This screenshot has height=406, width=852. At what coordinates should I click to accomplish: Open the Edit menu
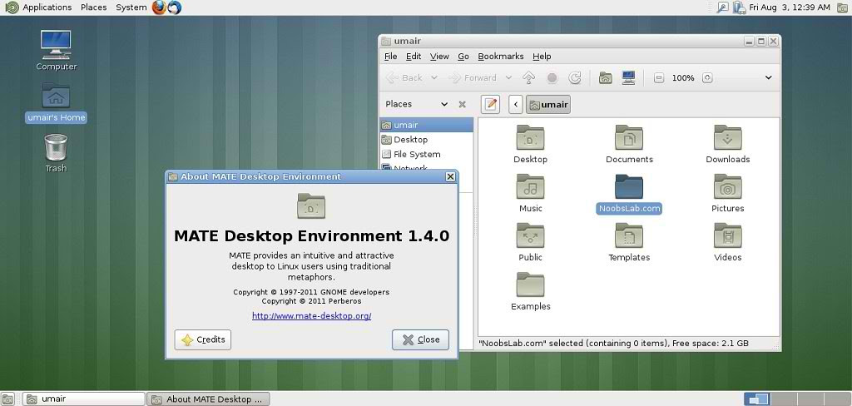tap(414, 56)
